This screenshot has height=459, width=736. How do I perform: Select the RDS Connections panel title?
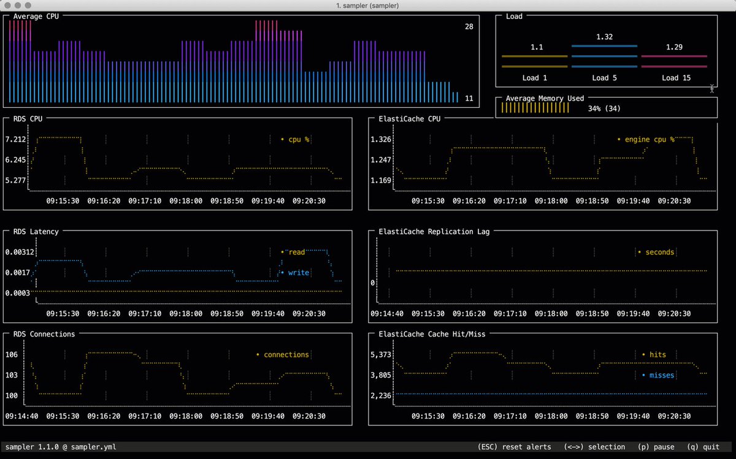tap(44, 334)
